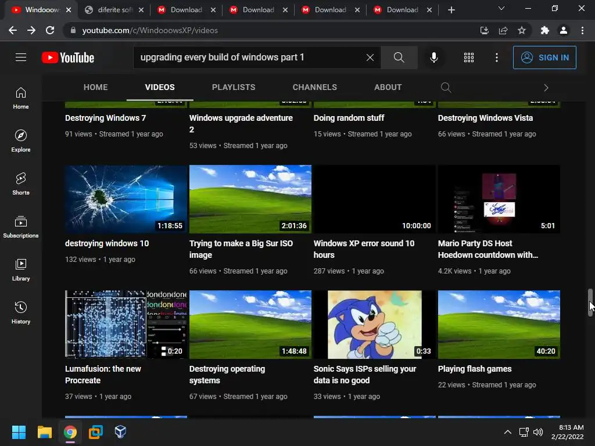595x446 pixels.
Task: Open History in the left sidebar
Action: pyautogui.click(x=21, y=312)
